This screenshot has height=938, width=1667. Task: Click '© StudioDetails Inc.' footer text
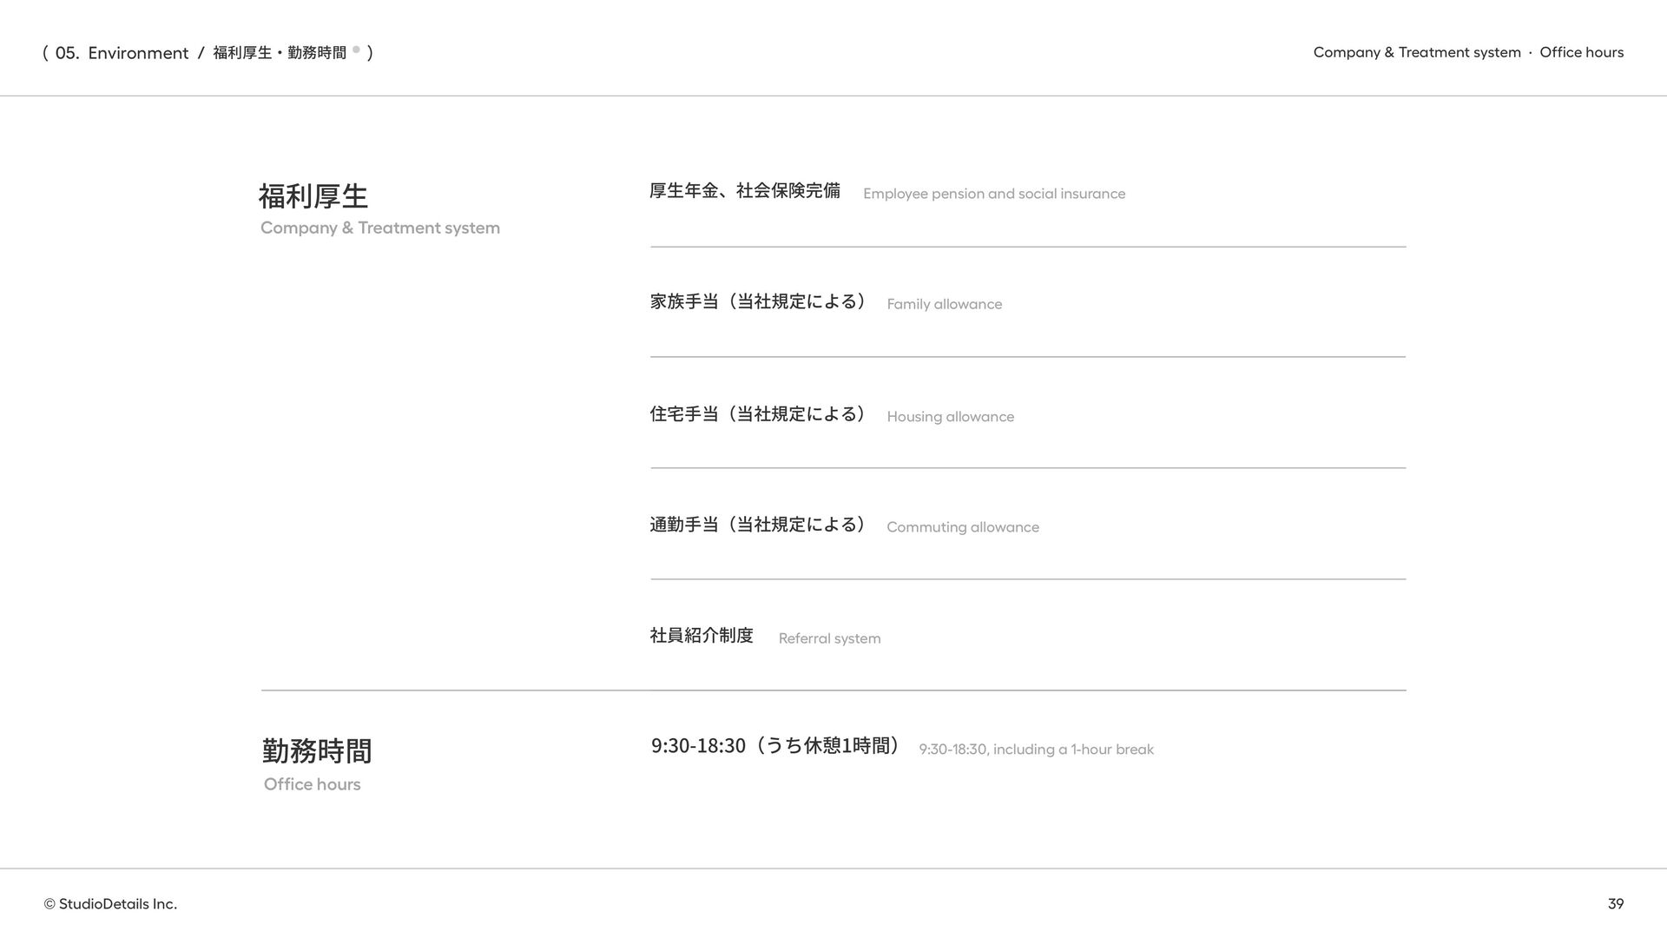click(110, 904)
